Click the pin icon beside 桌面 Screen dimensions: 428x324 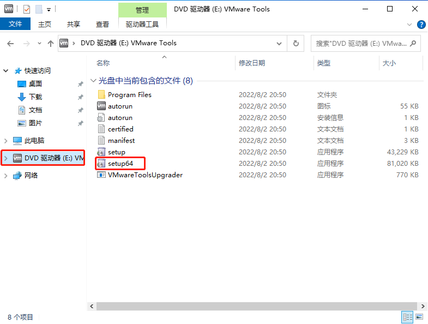pyautogui.click(x=80, y=84)
